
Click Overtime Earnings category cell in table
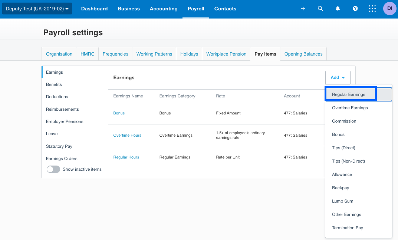pos(176,135)
